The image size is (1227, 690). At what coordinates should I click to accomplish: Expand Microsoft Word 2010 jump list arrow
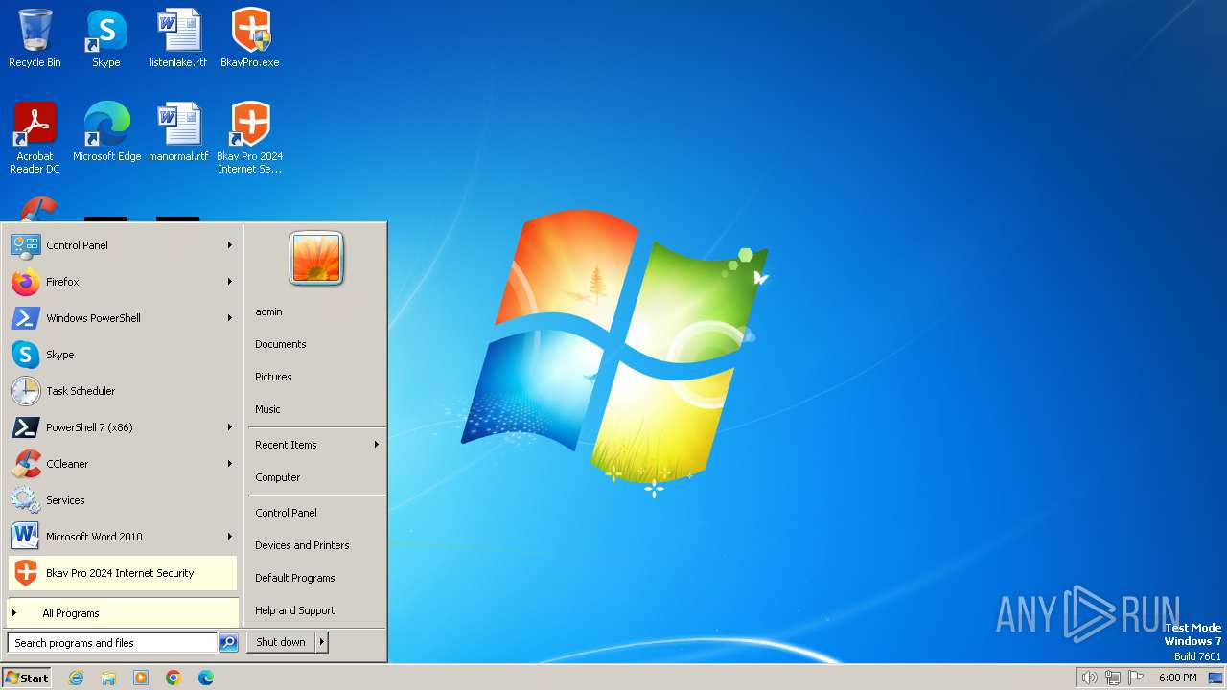pyautogui.click(x=230, y=537)
